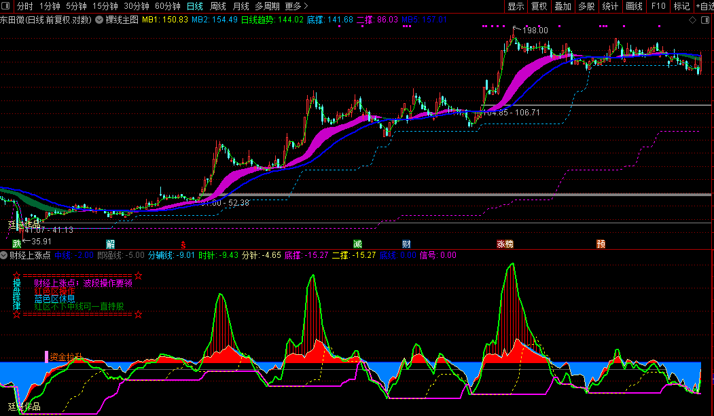The width and height of the screenshot is (714, 416).
Task: Open the 财经上涨点 indicator dropdown arrow
Action: (x=3, y=255)
